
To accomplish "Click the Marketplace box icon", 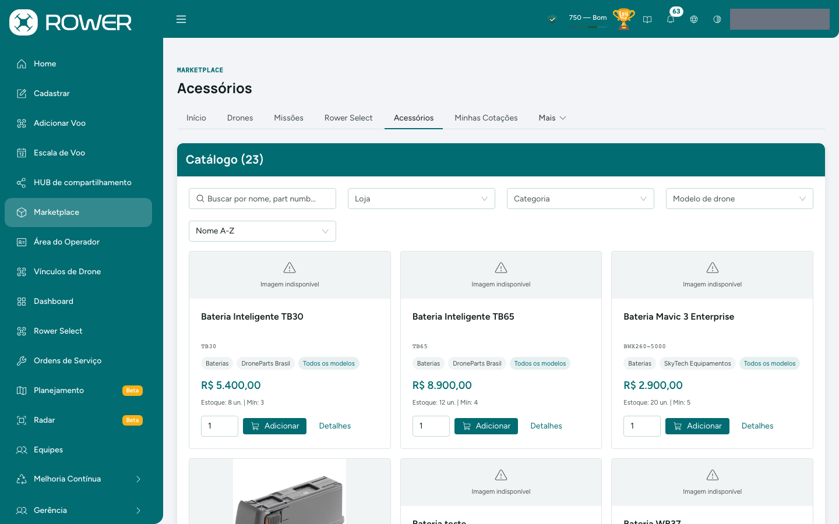I will pos(22,213).
